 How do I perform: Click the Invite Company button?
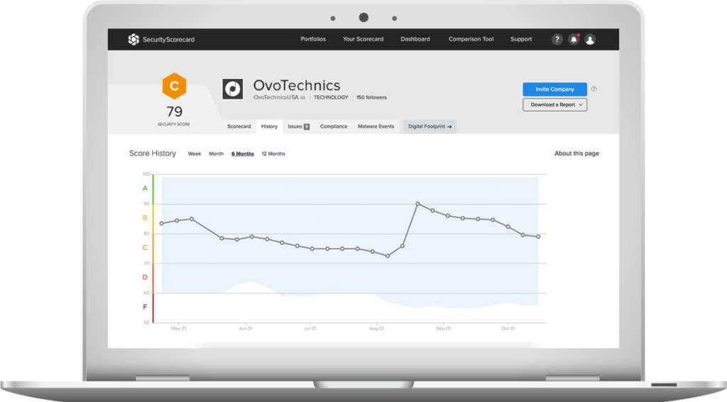[x=554, y=89]
